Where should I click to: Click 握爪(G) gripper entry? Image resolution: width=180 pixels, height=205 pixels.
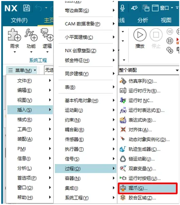coord(148,188)
